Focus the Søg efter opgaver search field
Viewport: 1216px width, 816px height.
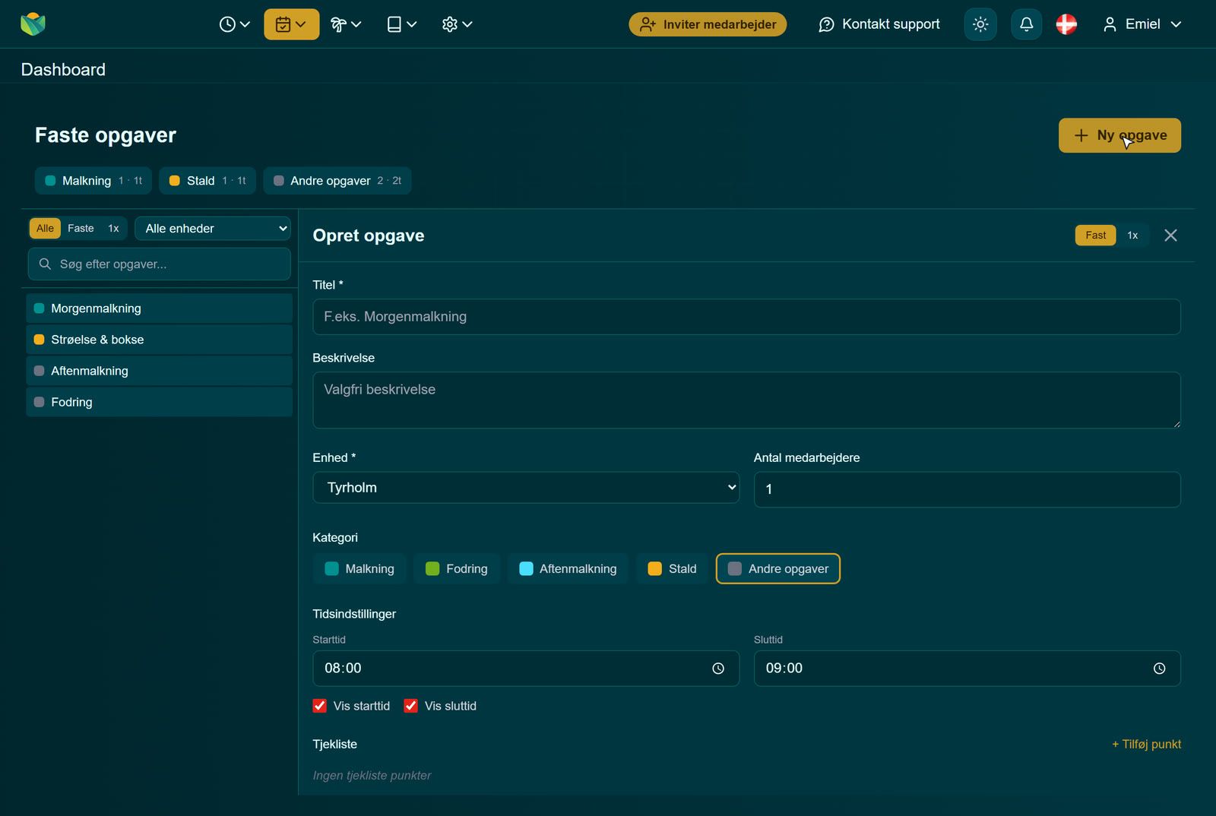tap(160, 264)
